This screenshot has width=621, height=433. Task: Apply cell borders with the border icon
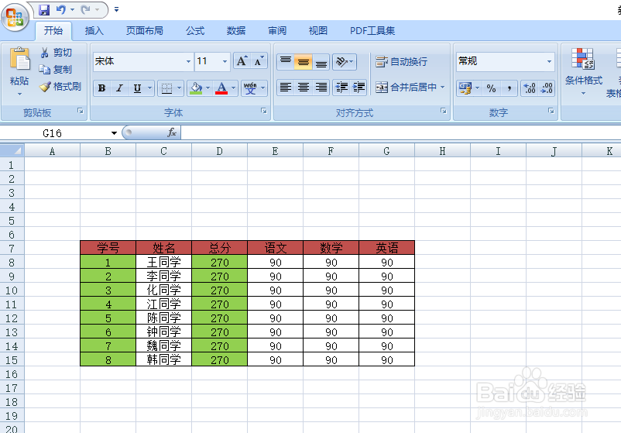pyautogui.click(x=166, y=88)
